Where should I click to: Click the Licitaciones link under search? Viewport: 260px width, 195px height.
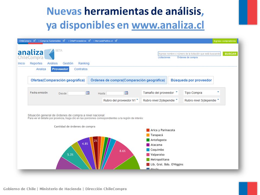coord(164,57)
